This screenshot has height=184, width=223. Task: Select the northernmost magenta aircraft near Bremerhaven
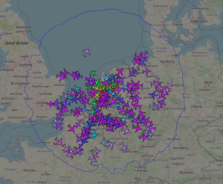(137, 57)
